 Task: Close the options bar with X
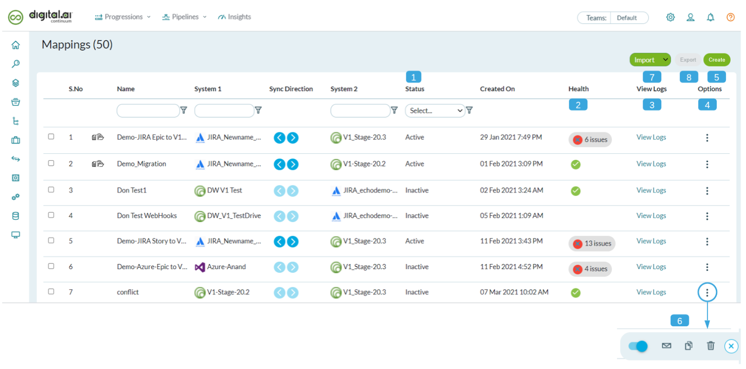point(731,346)
